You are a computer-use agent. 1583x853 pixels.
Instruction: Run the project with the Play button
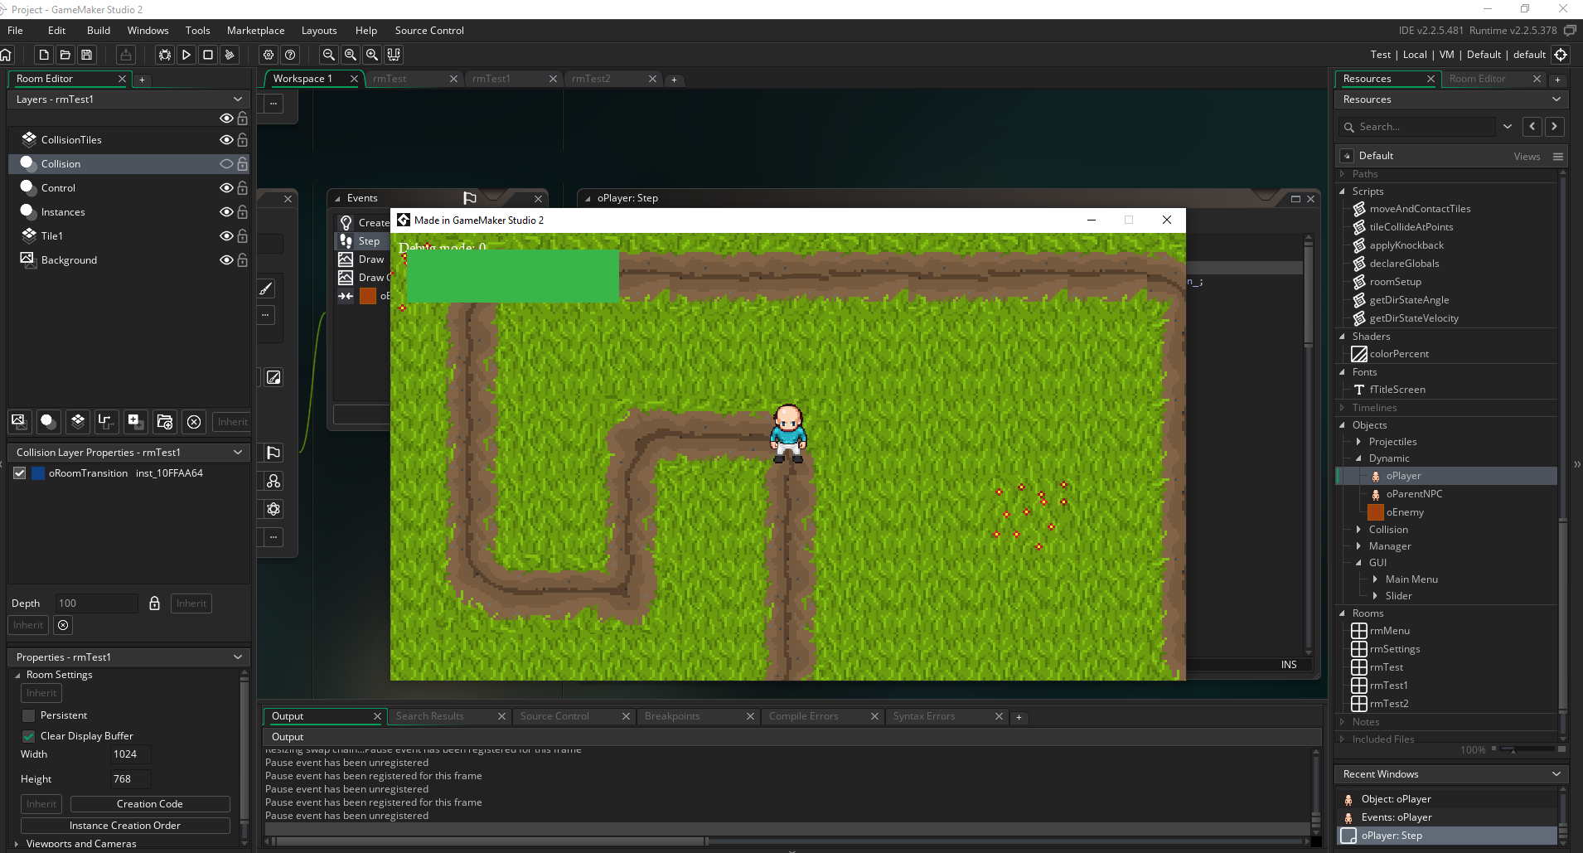pos(186,55)
